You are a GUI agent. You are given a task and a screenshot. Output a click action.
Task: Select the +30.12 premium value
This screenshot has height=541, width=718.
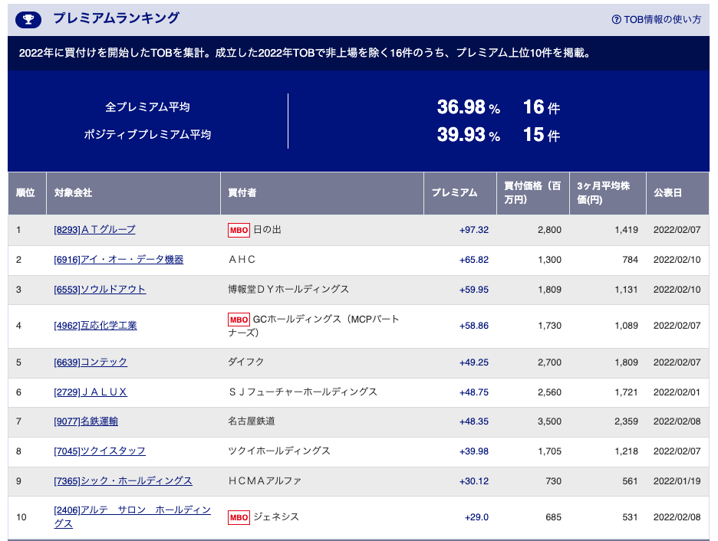coord(474,481)
